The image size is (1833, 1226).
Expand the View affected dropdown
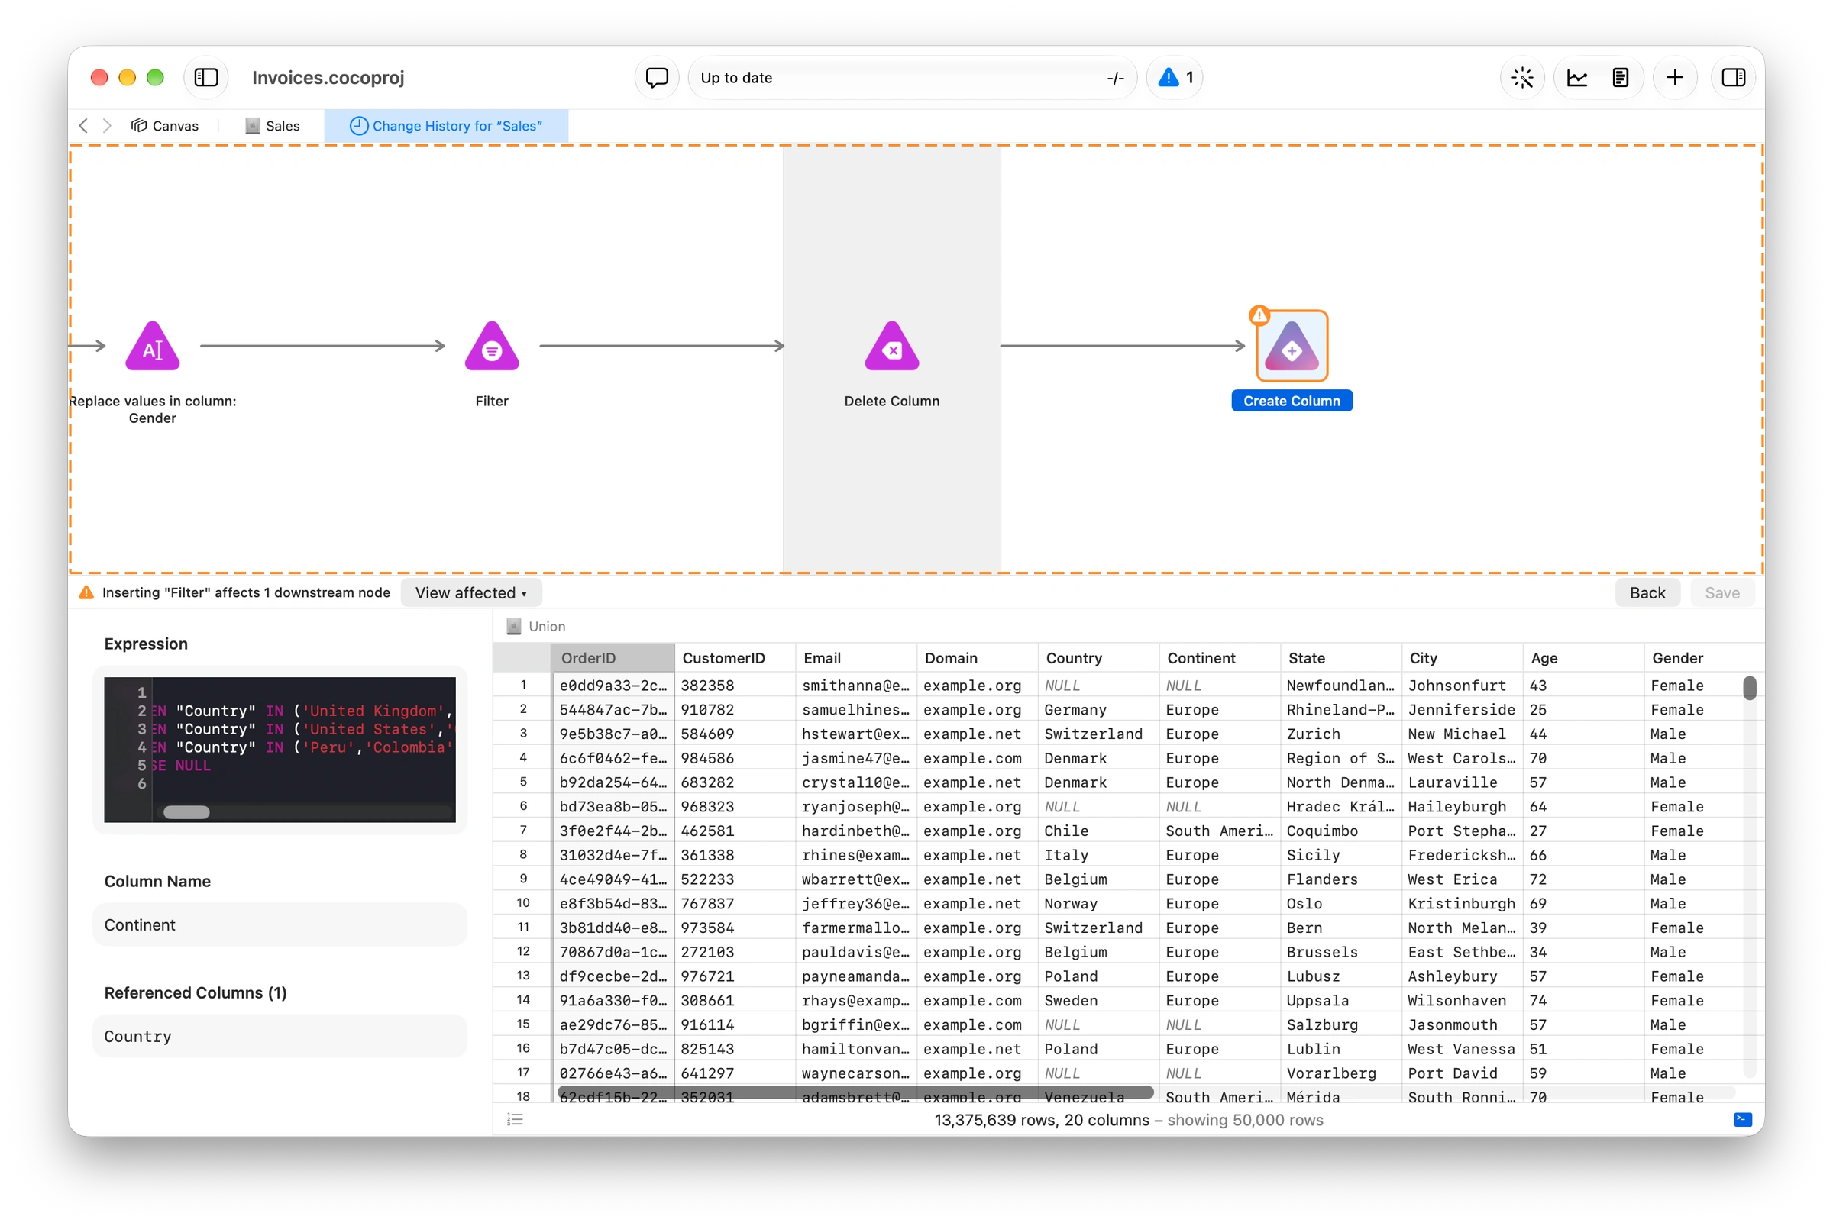[x=471, y=592]
